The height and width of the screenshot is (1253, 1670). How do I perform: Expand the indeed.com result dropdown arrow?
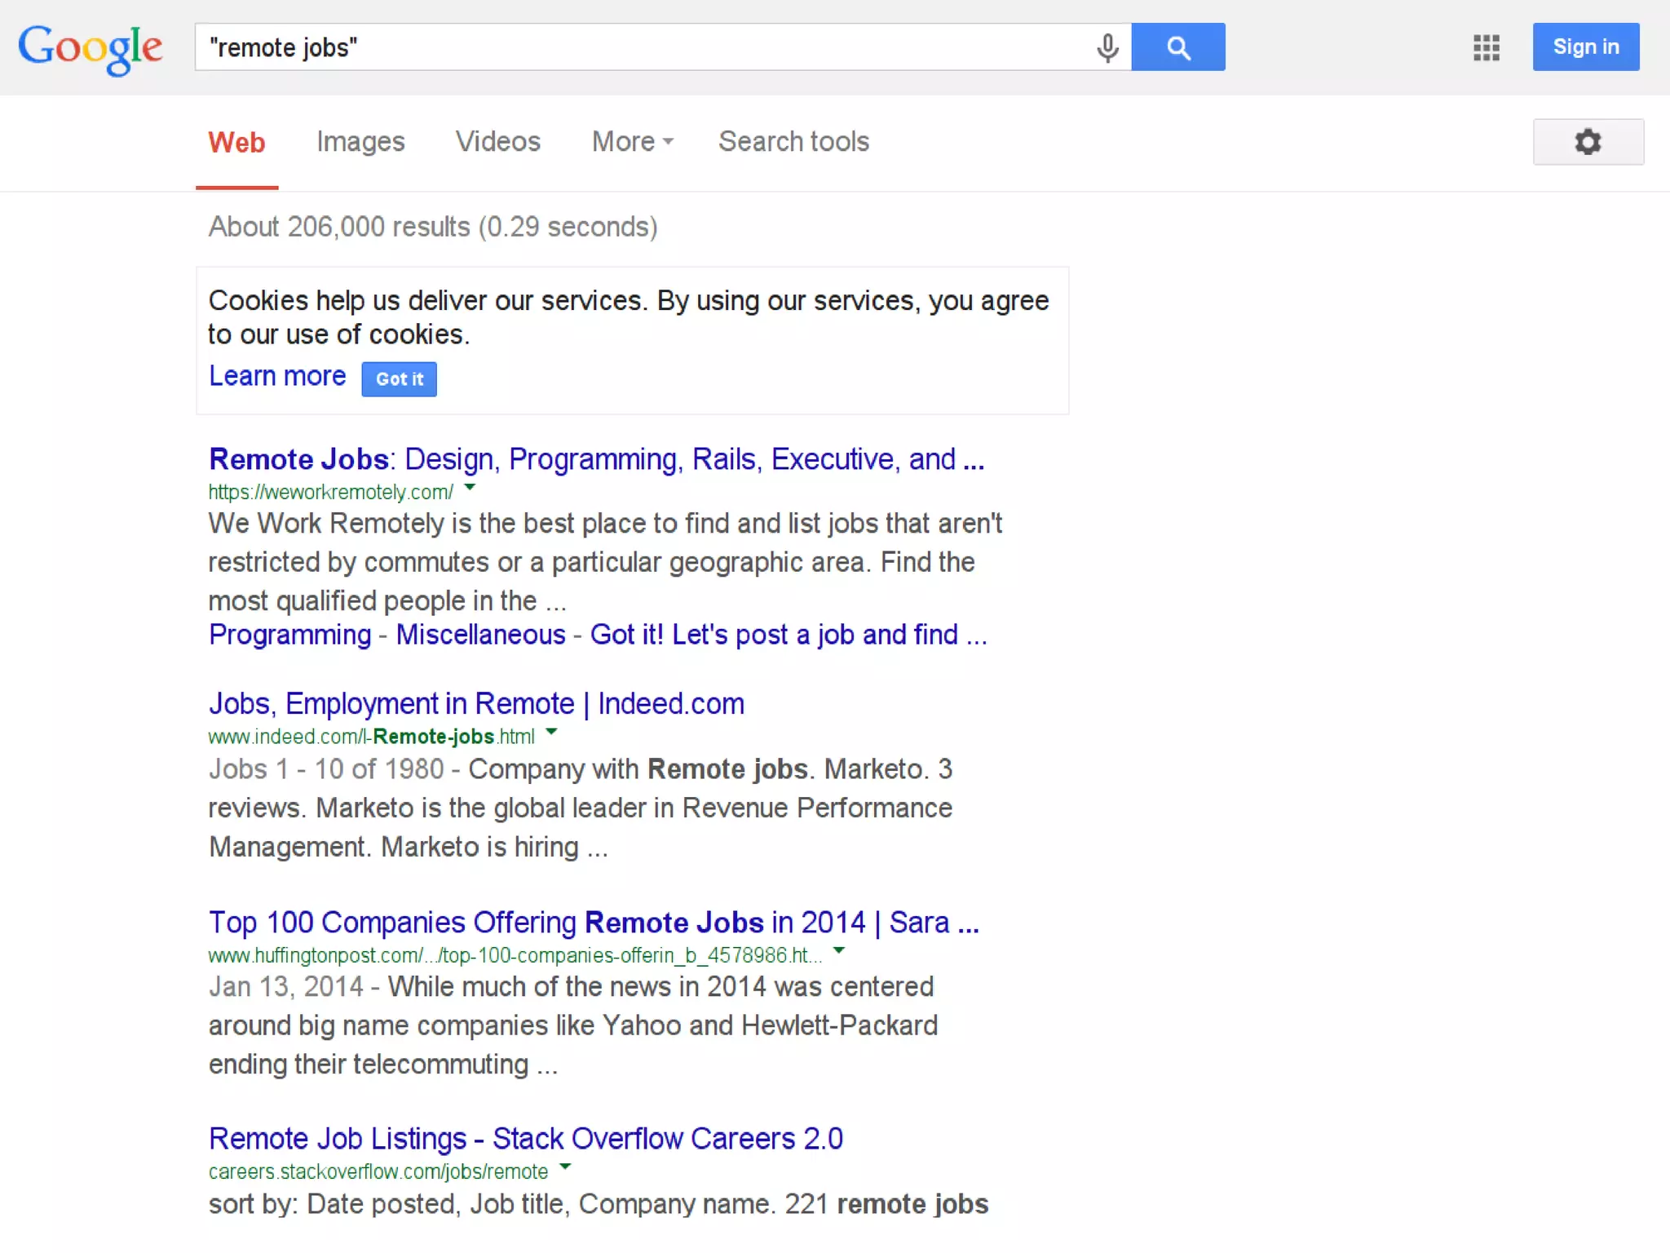551,732
